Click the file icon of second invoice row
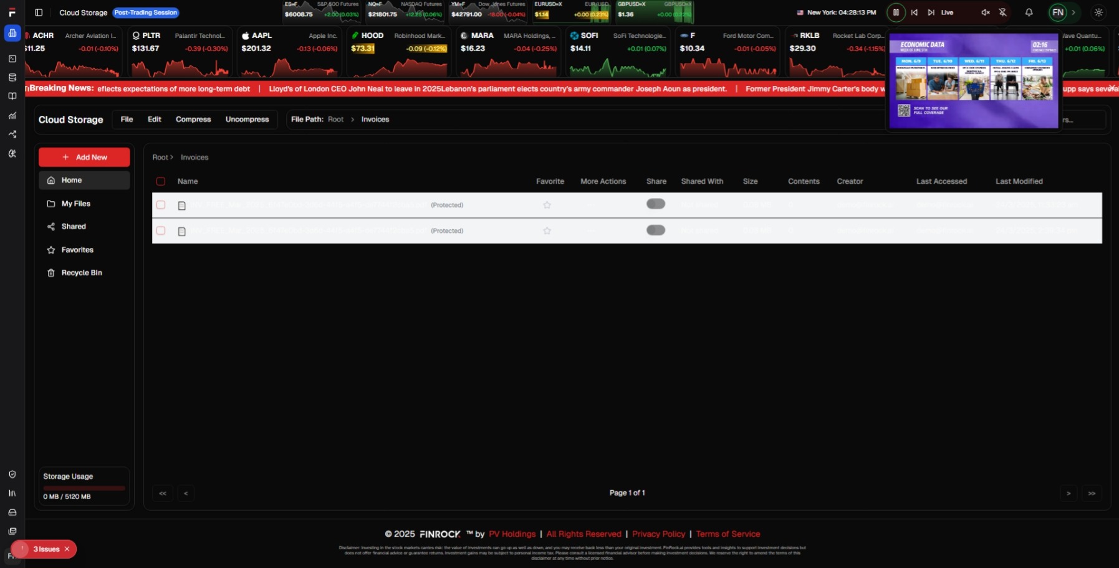 pos(182,231)
